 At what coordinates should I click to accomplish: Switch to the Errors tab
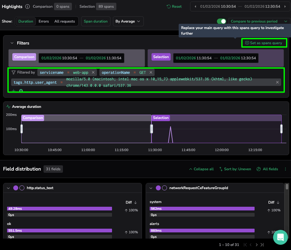[44, 21]
